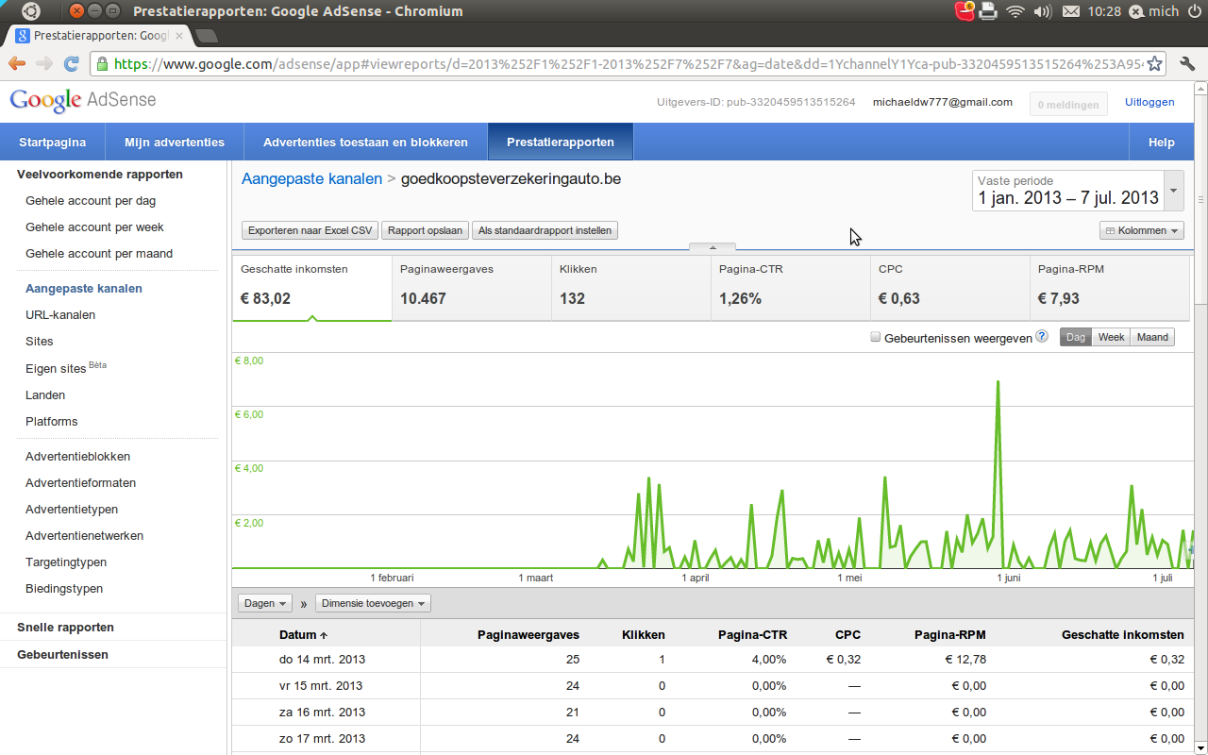This screenshot has height=755, width=1208.
Task: Open the Help tab
Action: (1162, 143)
